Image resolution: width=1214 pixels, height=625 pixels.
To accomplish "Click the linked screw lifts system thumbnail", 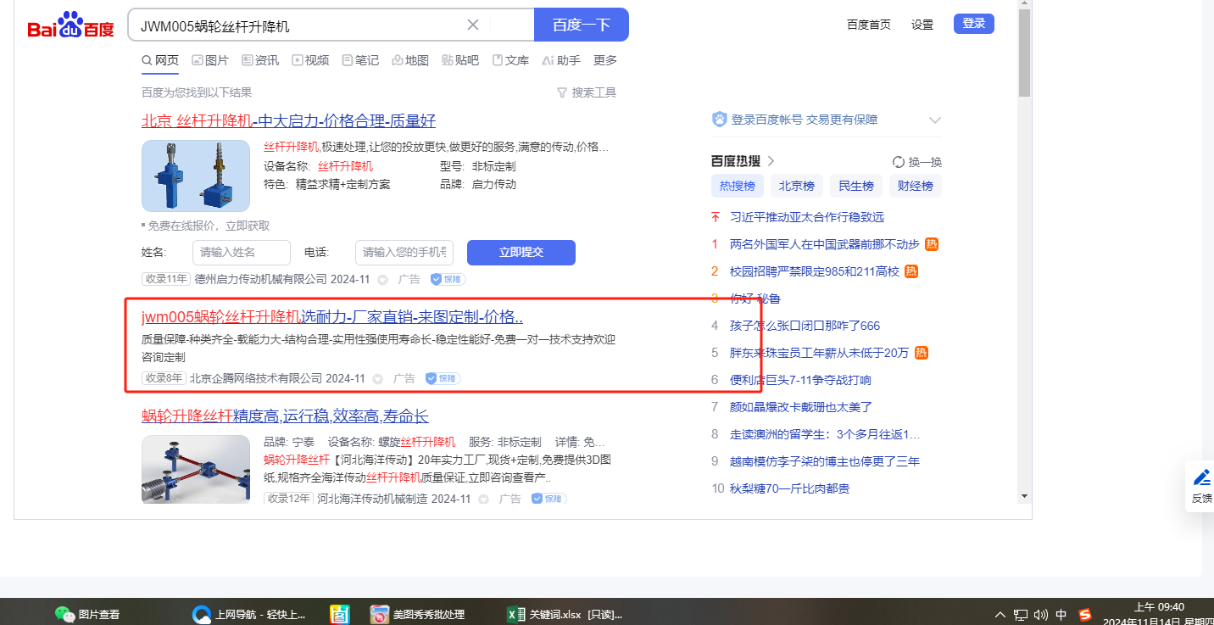I will (x=196, y=469).
